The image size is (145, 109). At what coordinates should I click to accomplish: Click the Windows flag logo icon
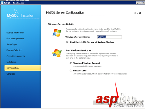pyautogui.click(x=57, y=33)
